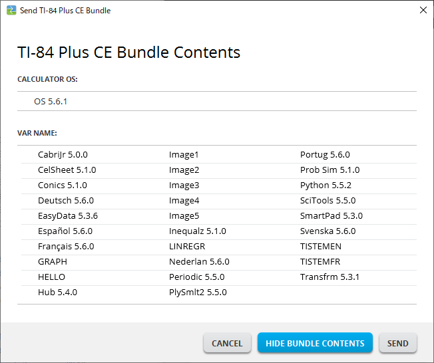Click the TI Connect CE app icon in title bar
434x363 pixels.
point(11,11)
